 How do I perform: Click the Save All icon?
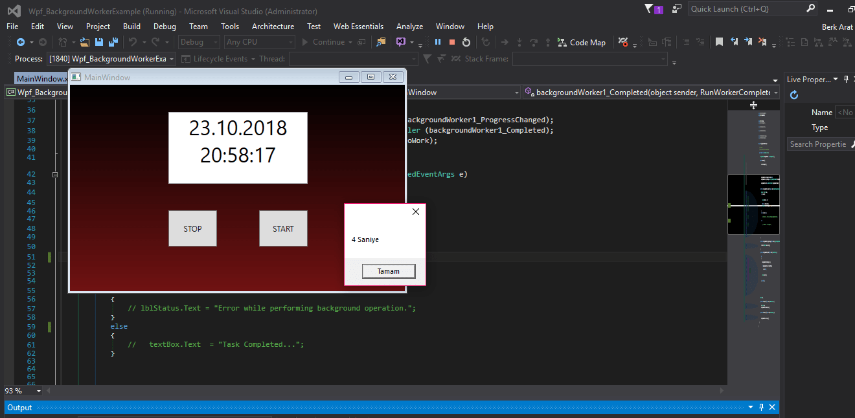(113, 42)
